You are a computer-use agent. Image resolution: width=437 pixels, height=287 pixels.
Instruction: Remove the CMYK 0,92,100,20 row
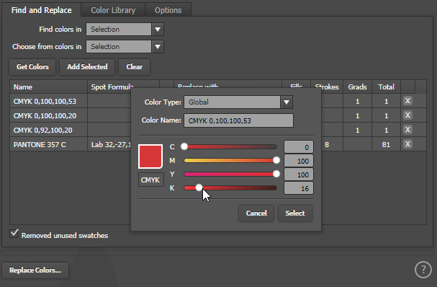[x=407, y=130]
